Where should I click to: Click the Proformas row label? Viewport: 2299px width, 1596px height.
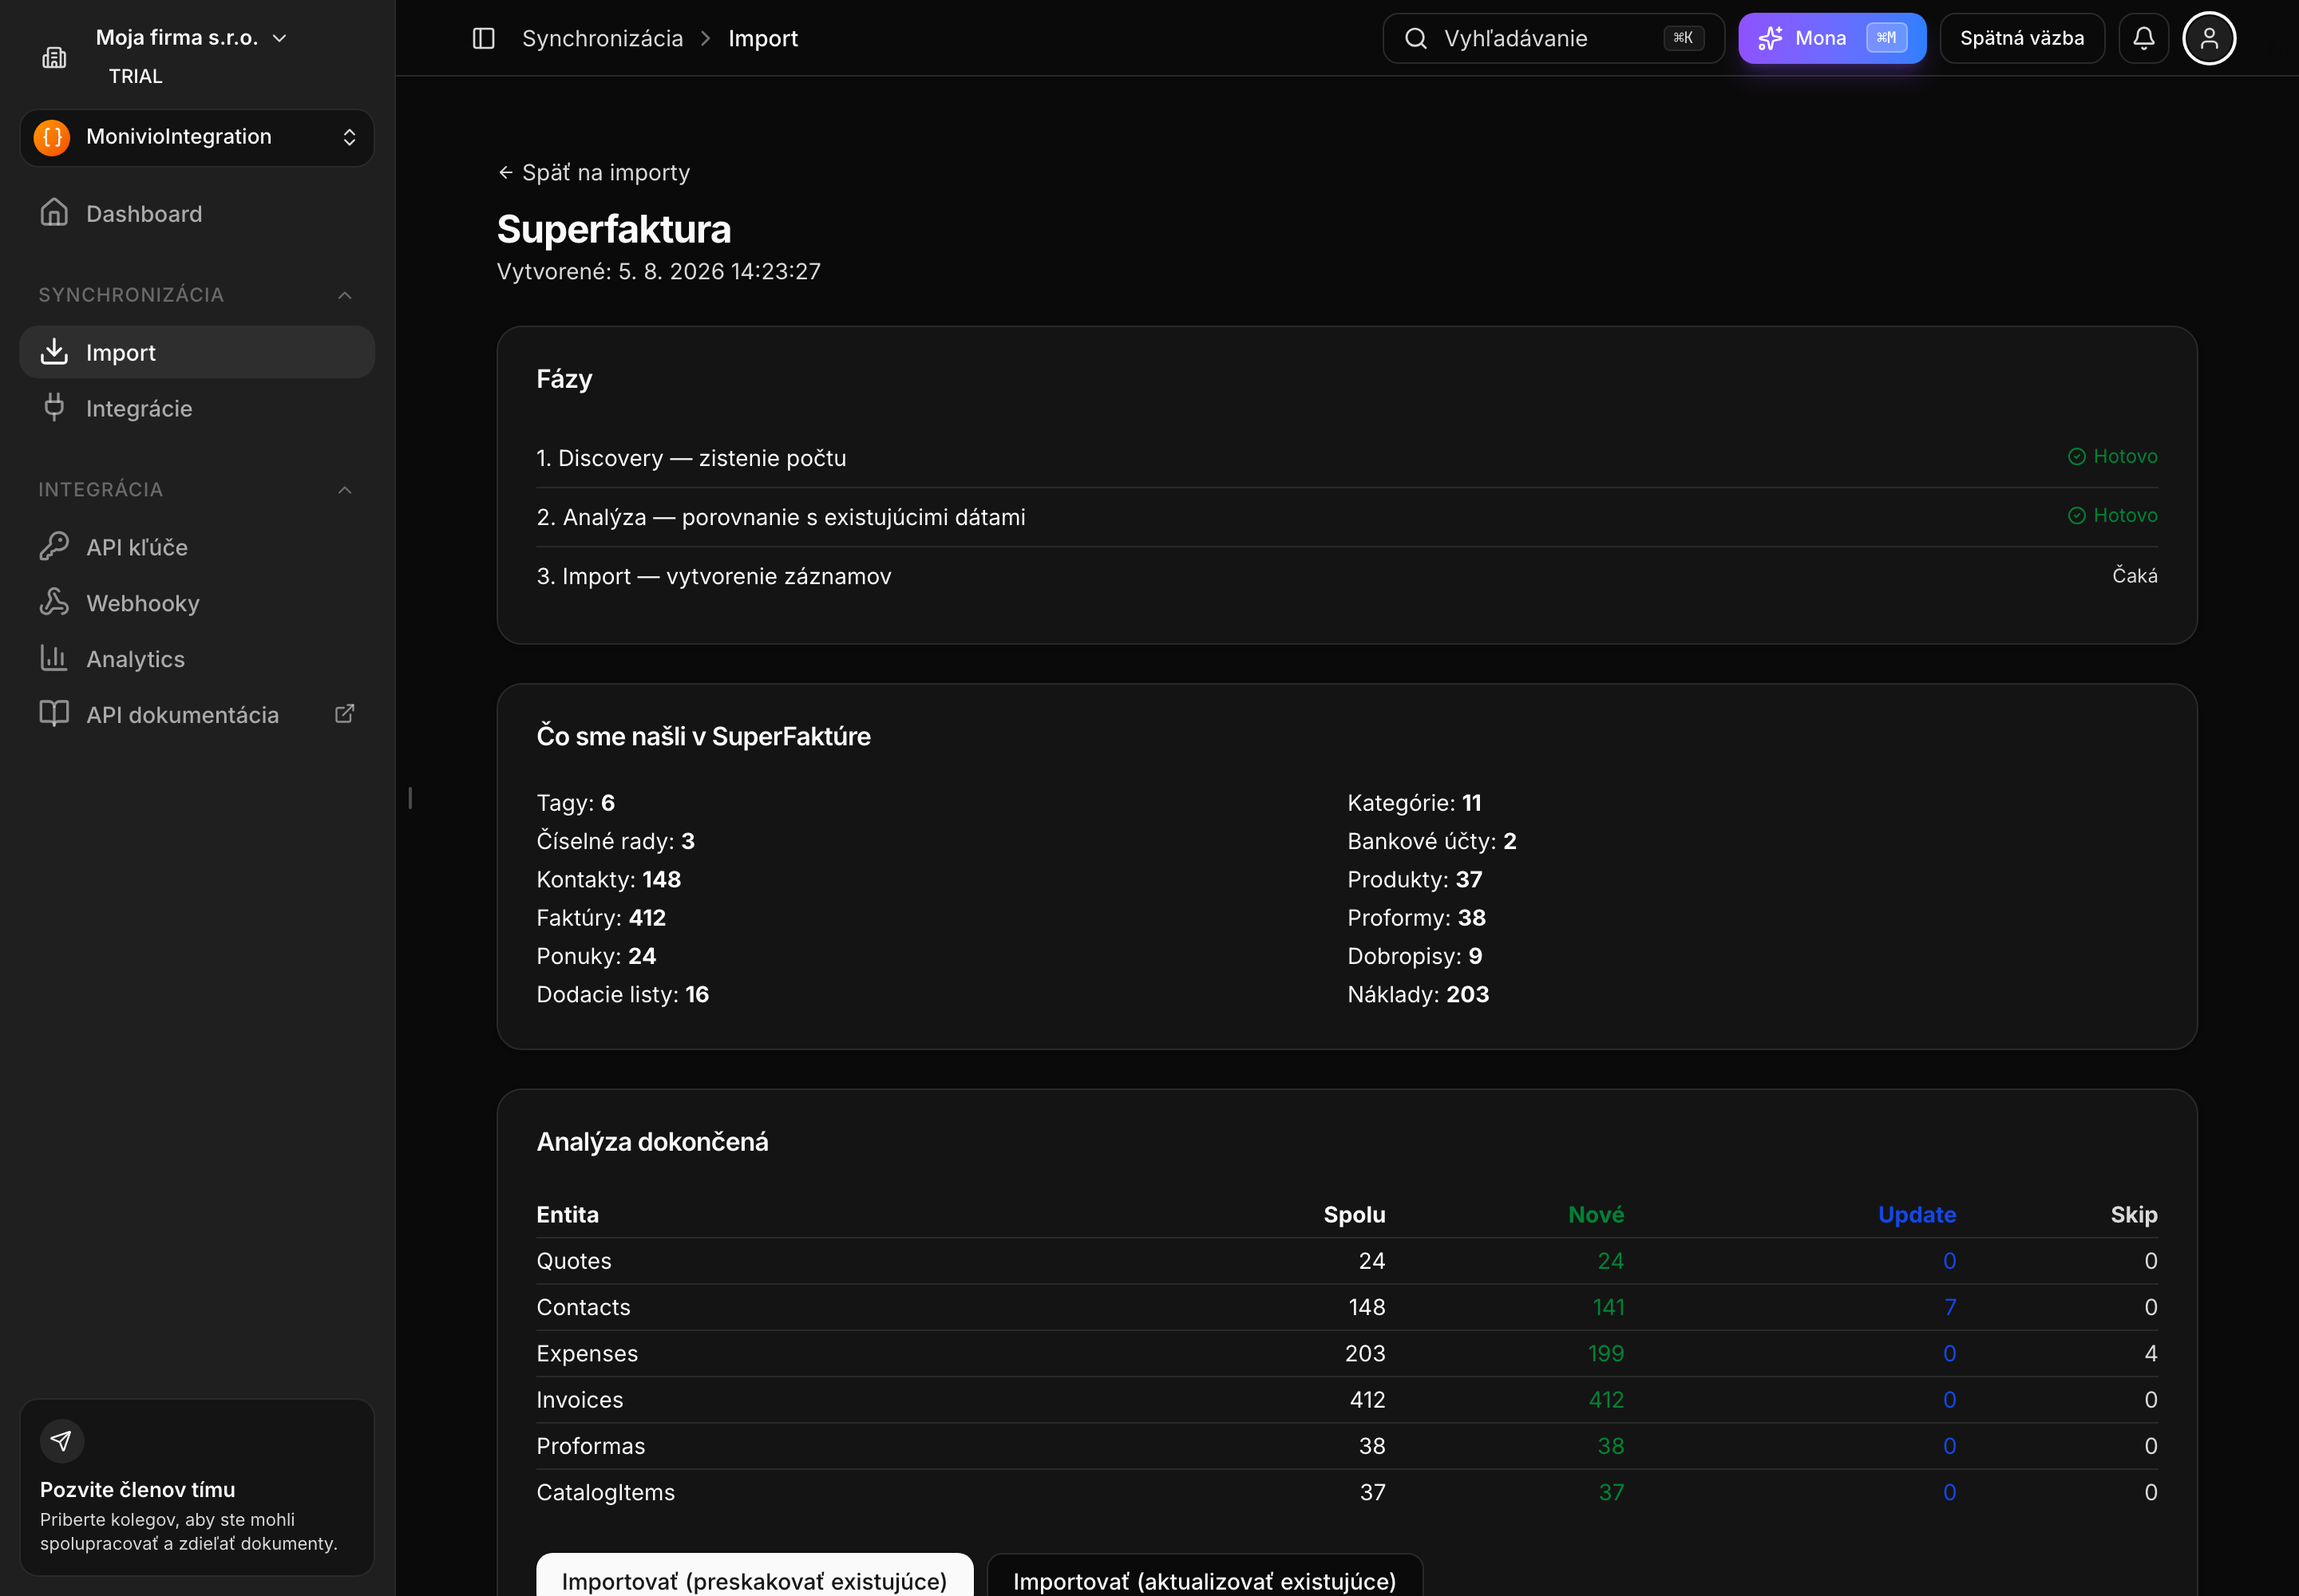590,1446
